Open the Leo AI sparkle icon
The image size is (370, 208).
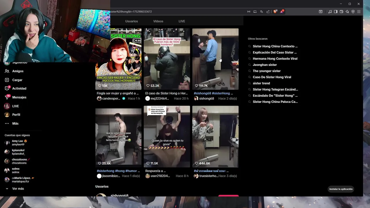tap(347, 12)
